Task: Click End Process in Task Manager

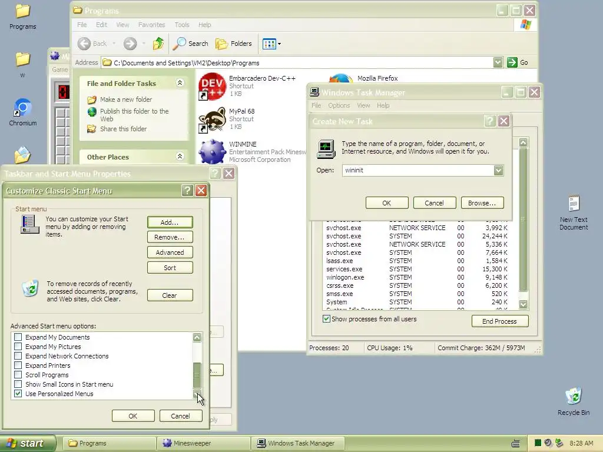Action: pos(499,321)
